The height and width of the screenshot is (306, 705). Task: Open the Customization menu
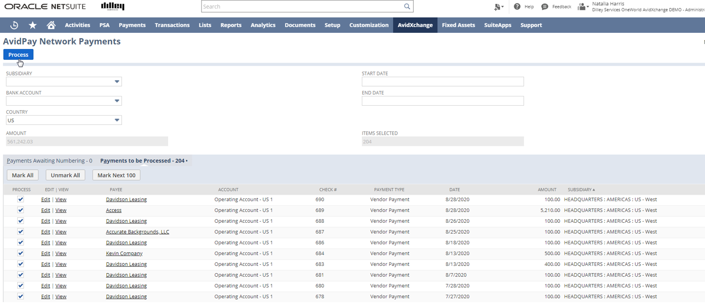369,25
